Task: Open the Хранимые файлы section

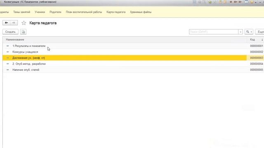Action: [141, 12]
